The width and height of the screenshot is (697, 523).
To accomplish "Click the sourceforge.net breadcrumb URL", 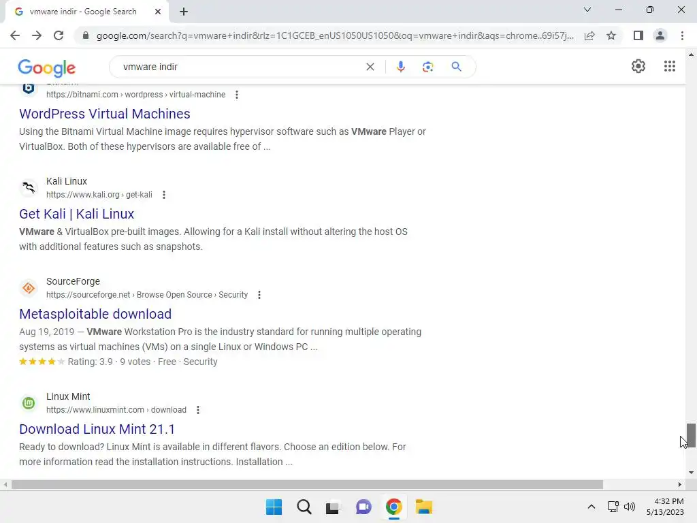I will [147, 295].
